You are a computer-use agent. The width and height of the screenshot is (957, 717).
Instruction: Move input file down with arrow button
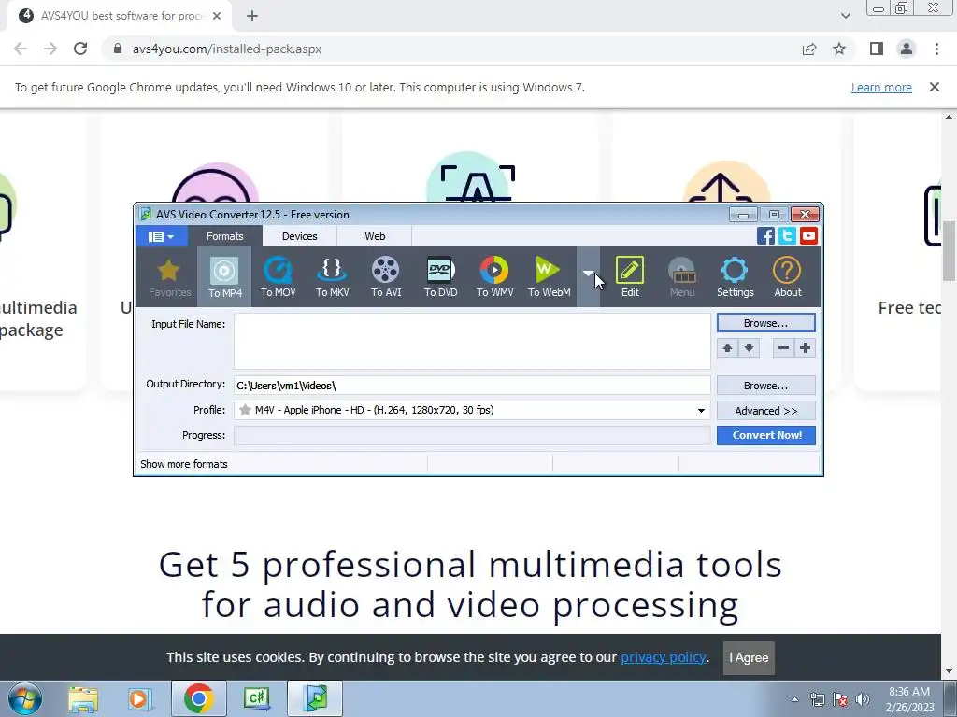click(749, 348)
